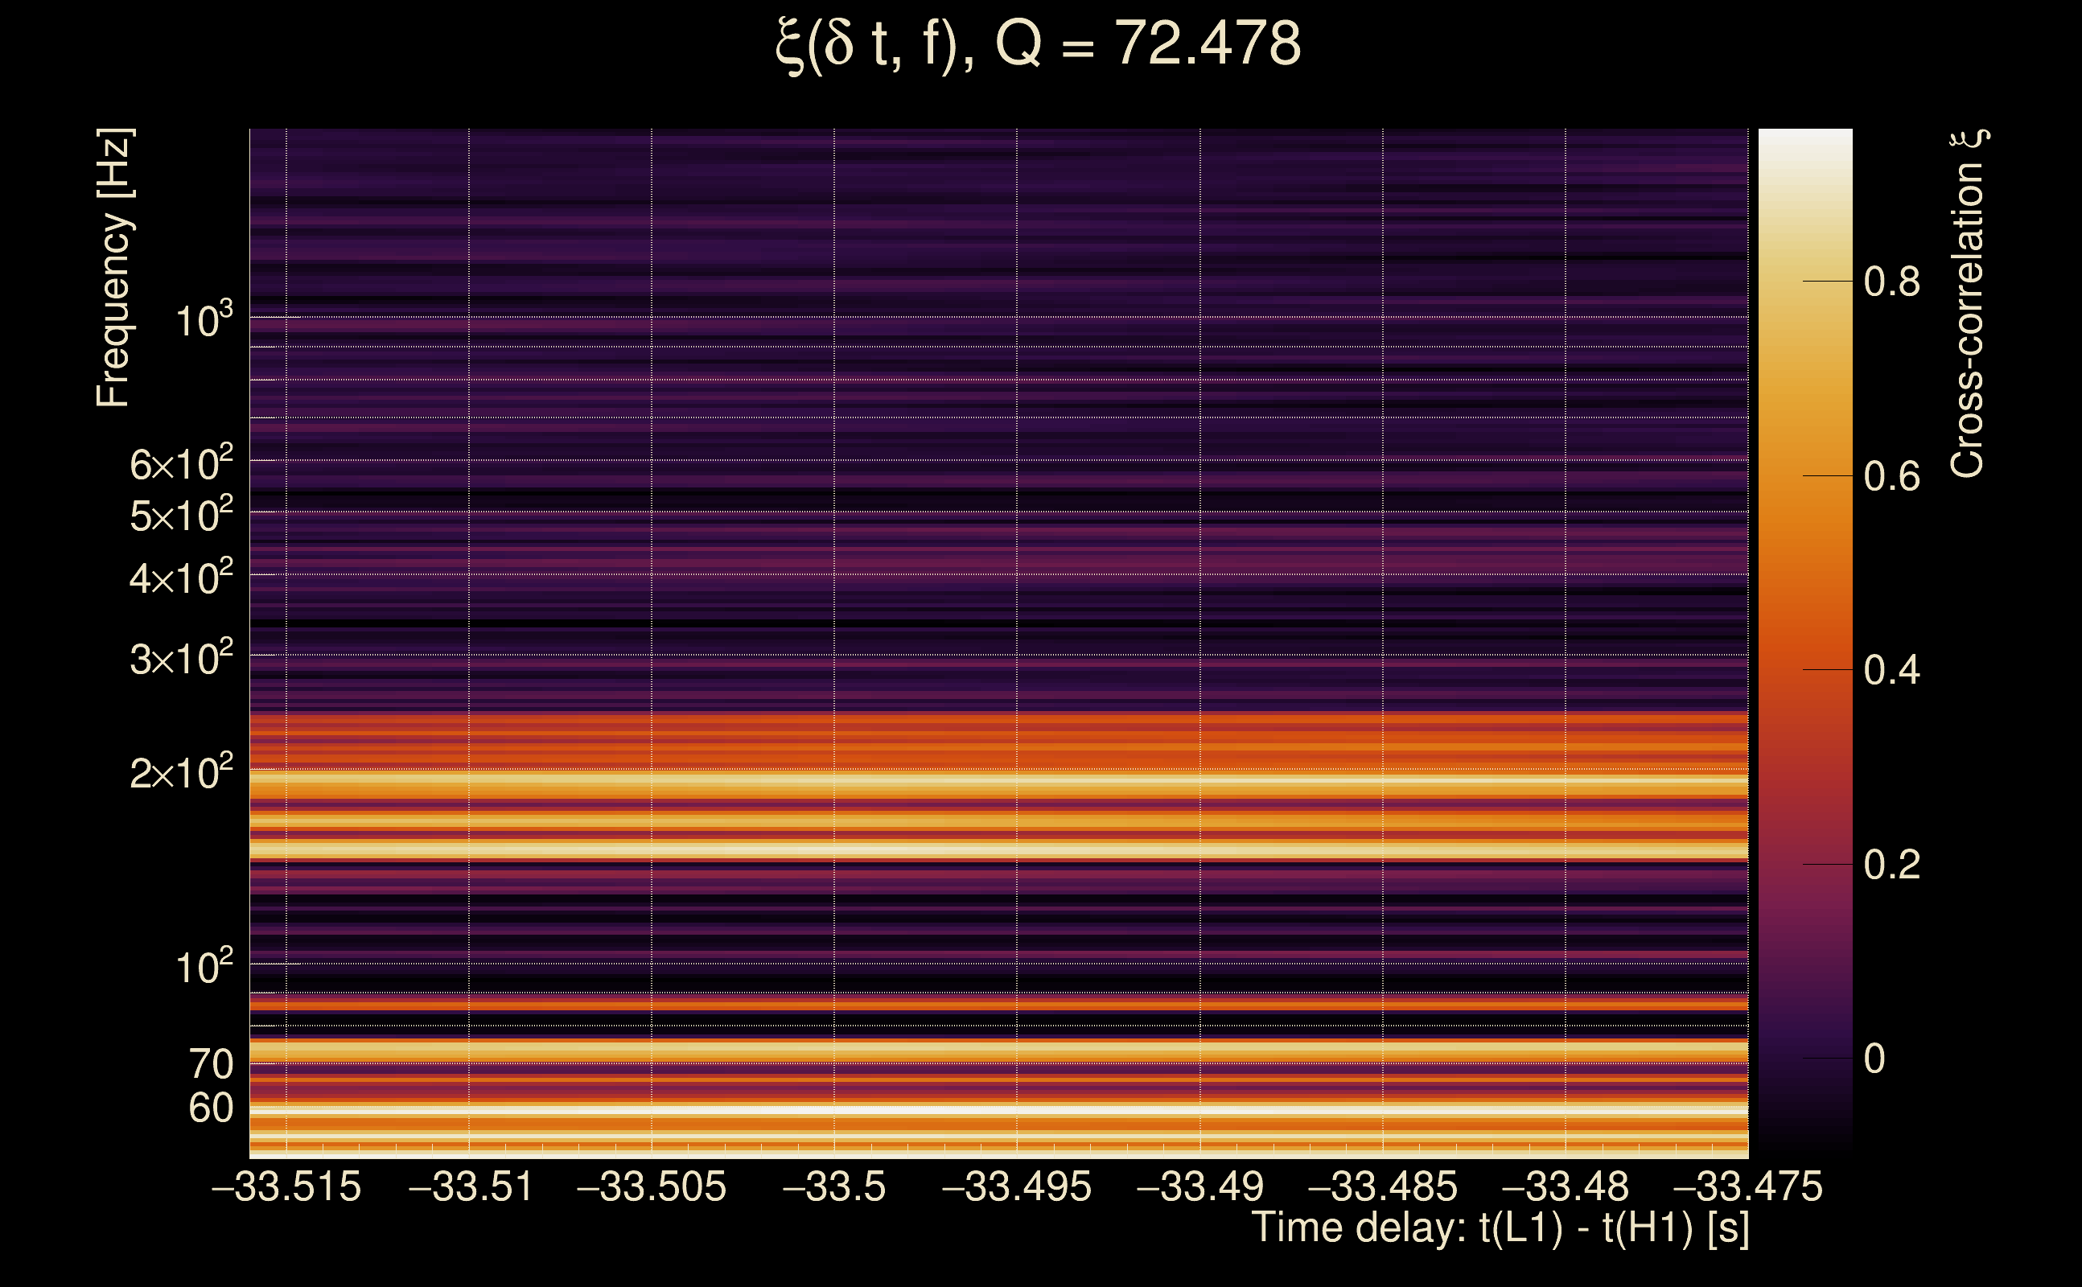Click the 0.8 tick label on colorbar
Screen dimensions: 2082x1287
[x=1891, y=282]
